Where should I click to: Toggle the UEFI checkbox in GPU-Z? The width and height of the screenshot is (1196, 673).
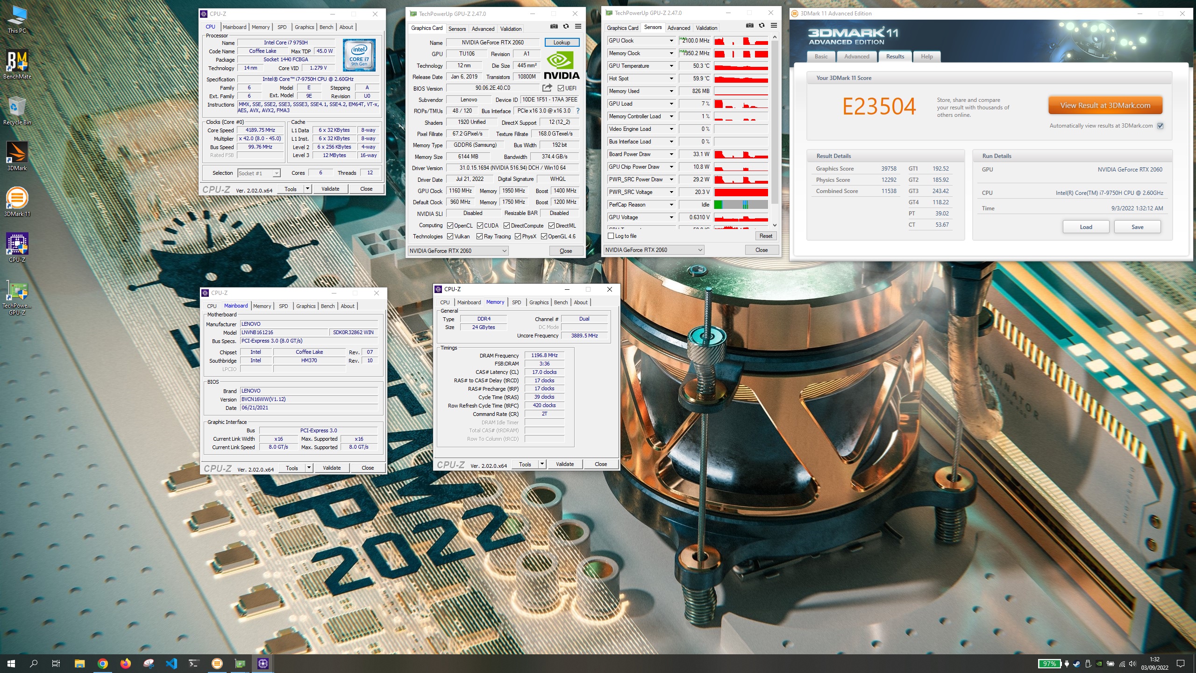pos(561,88)
